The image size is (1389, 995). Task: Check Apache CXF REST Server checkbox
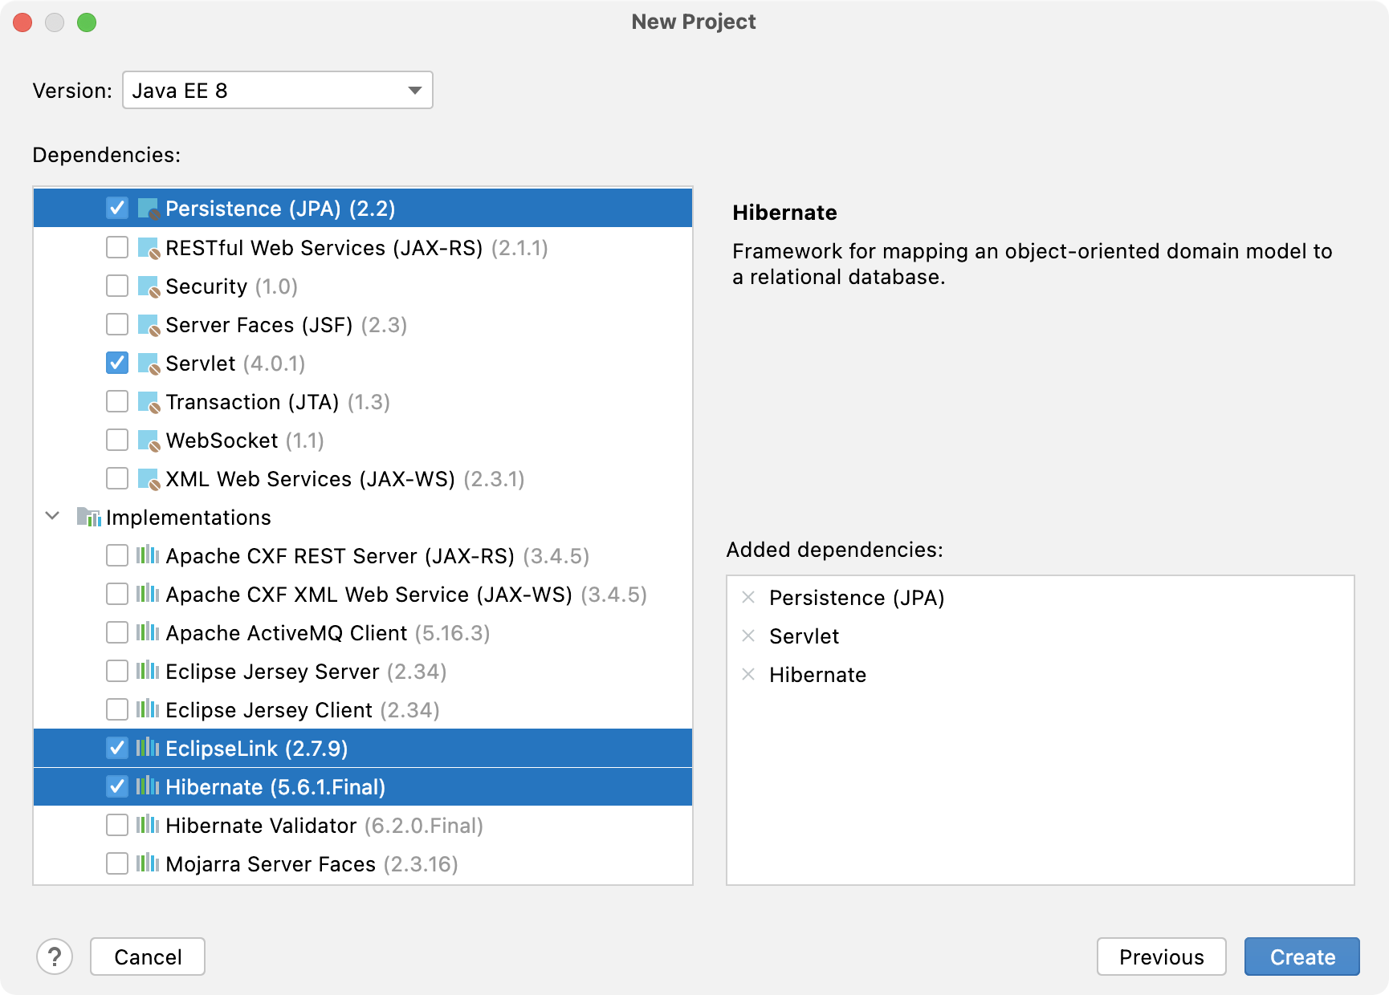point(117,555)
